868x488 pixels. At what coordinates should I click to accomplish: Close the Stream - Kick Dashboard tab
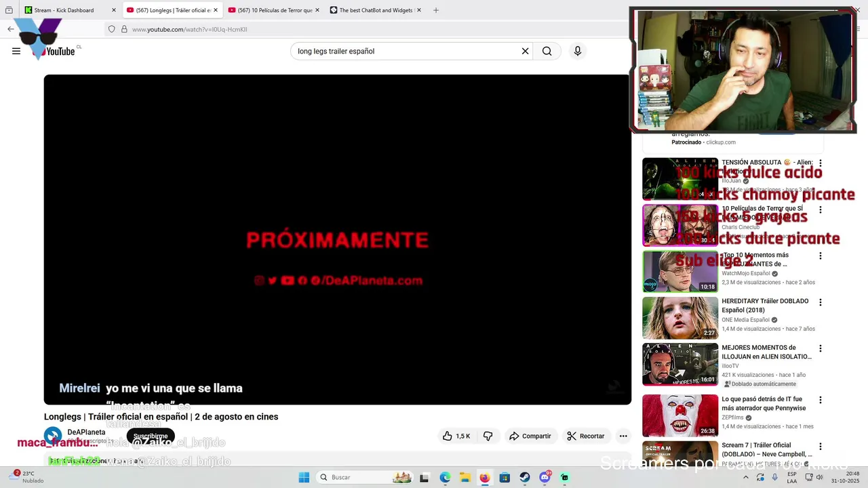click(x=114, y=10)
